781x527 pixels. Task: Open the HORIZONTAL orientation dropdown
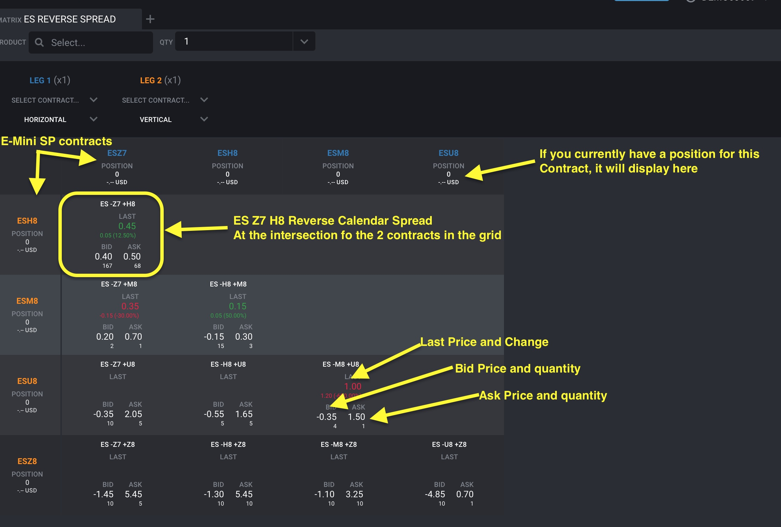[x=94, y=119]
